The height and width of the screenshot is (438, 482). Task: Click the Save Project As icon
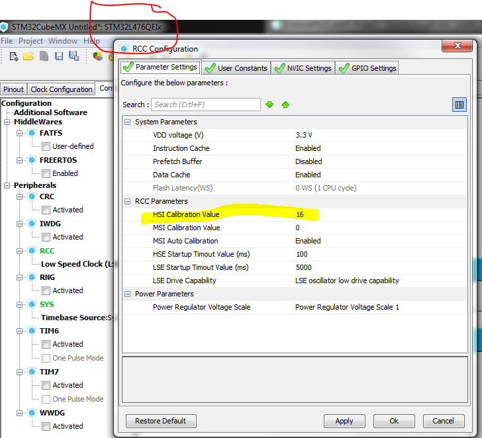point(73,56)
